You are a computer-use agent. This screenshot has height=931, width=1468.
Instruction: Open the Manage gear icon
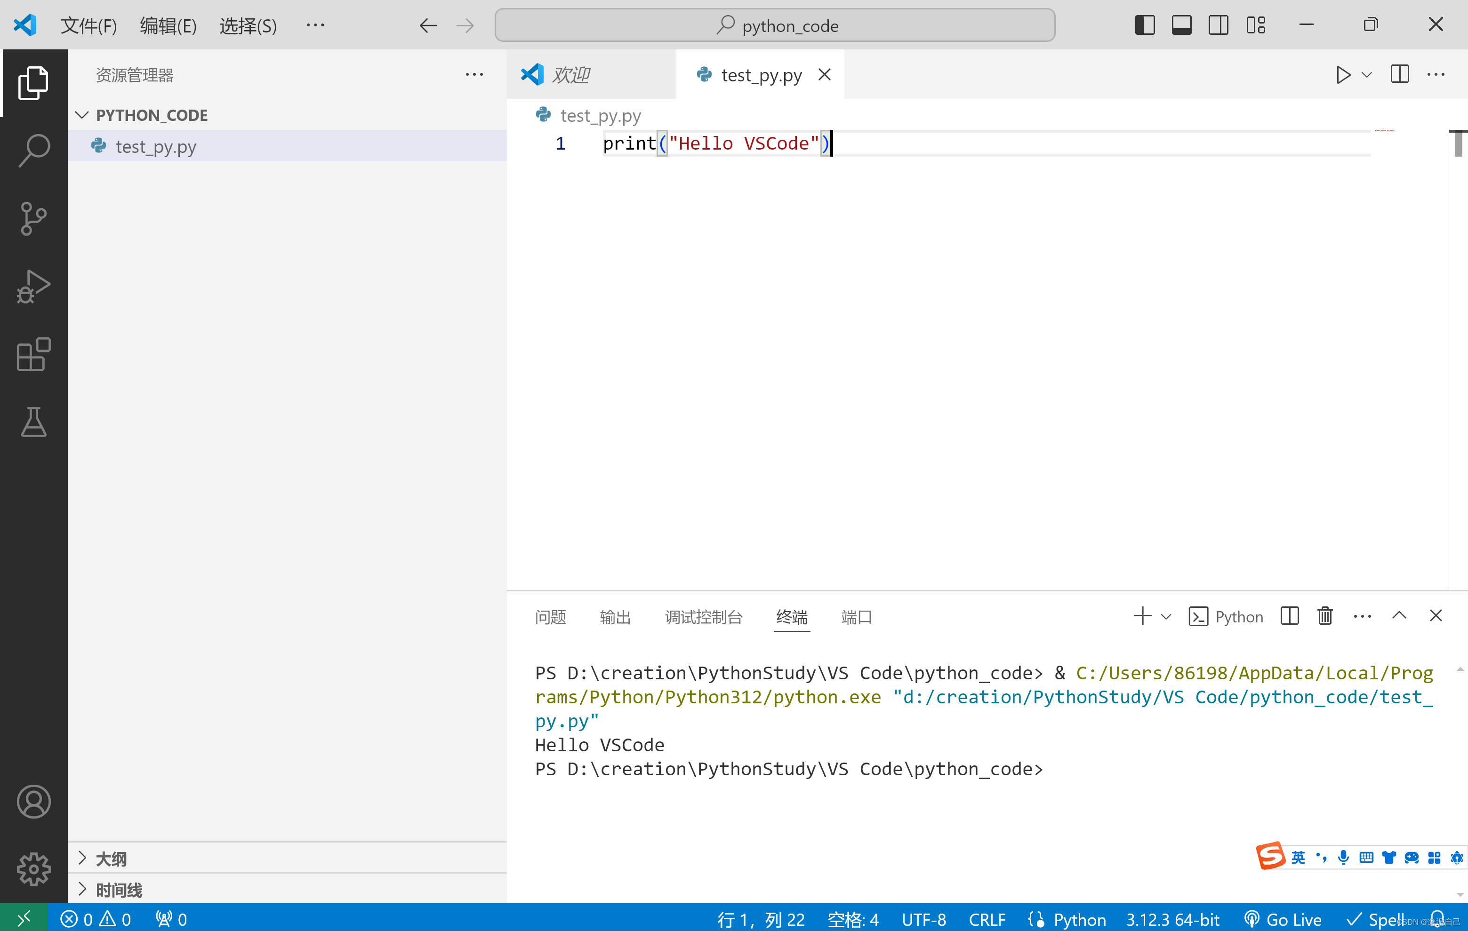click(33, 869)
